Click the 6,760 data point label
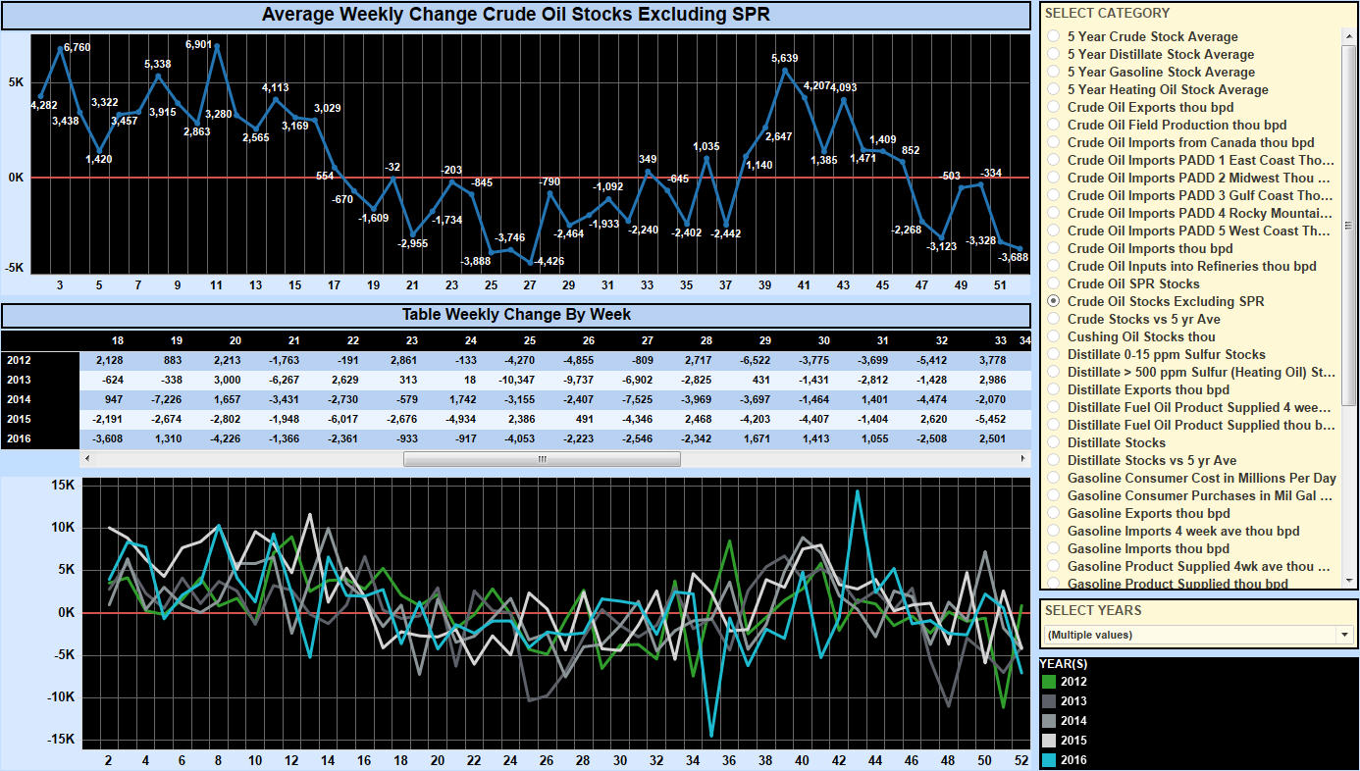 click(x=78, y=47)
